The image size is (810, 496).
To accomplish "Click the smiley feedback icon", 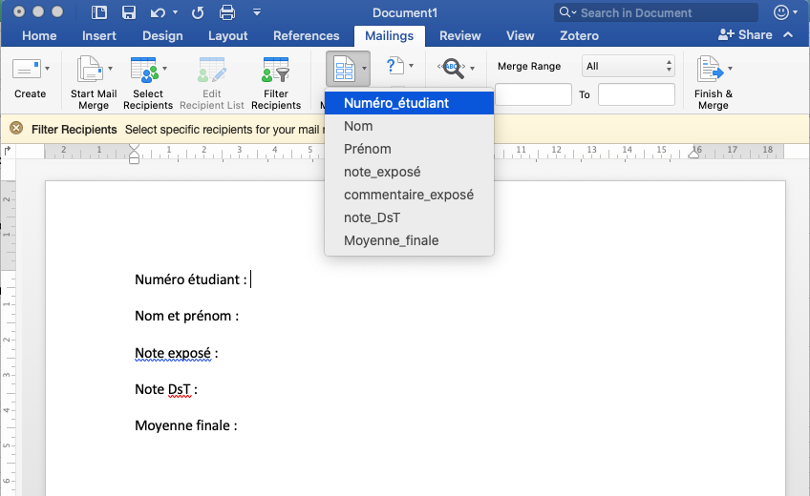I will [x=781, y=12].
